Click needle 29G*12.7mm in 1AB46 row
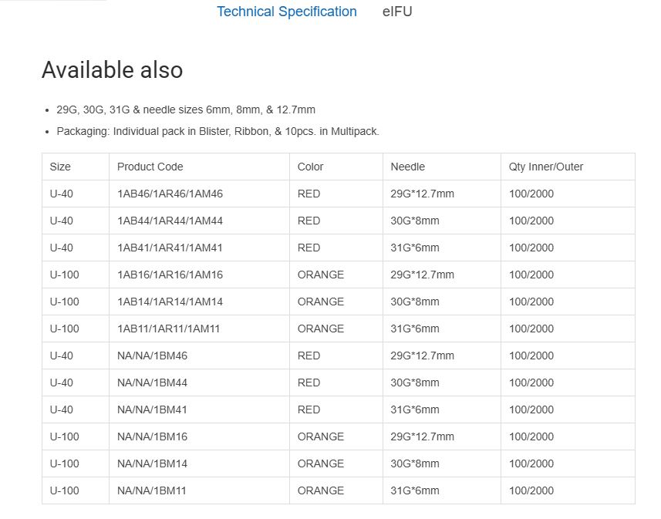The height and width of the screenshot is (519, 661). 423,194
